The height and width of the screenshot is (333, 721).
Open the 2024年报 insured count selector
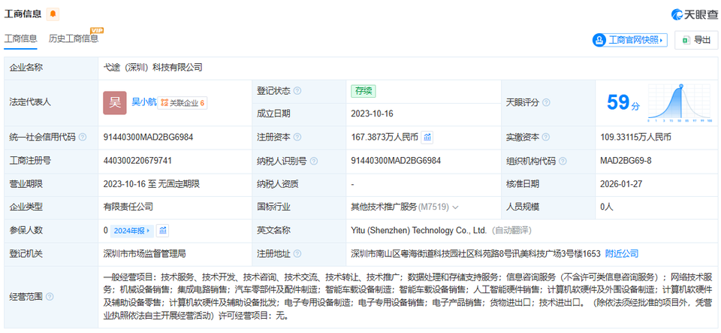pyautogui.click(x=132, y=230)
